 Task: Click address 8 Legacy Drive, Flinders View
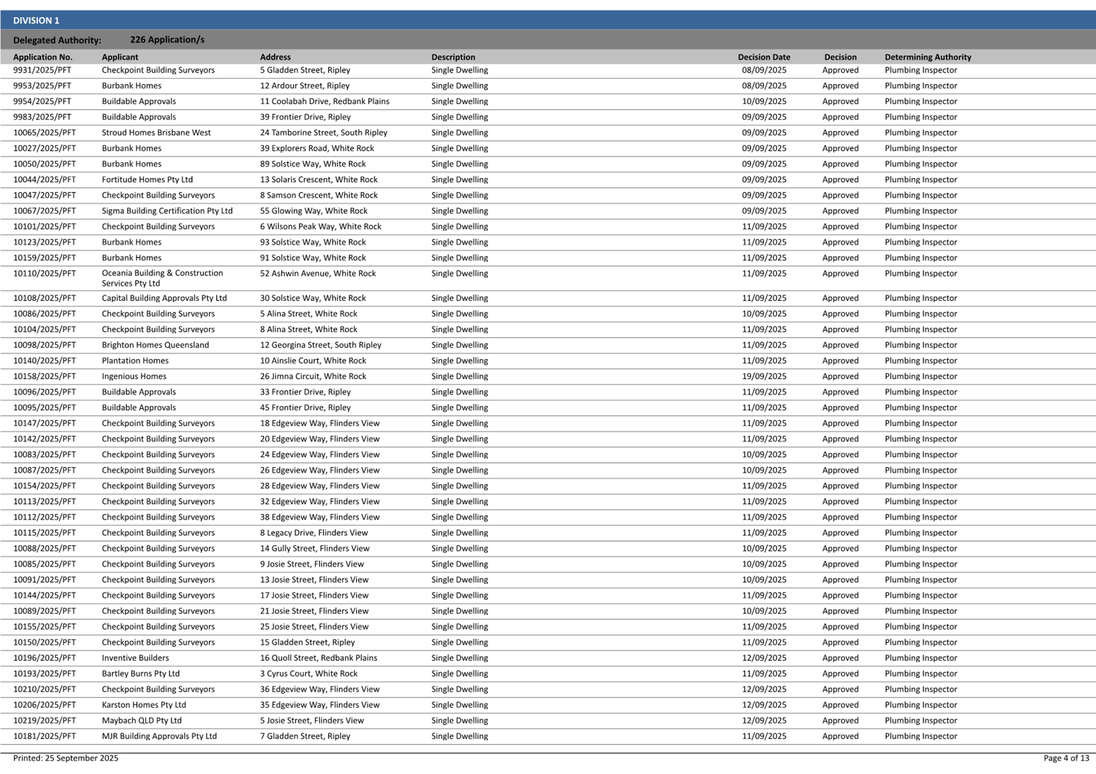(x=314, y=533)
